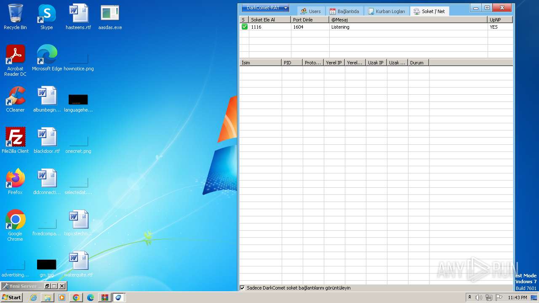
Task: Click the @Mesaj column header
Action: 408,20
